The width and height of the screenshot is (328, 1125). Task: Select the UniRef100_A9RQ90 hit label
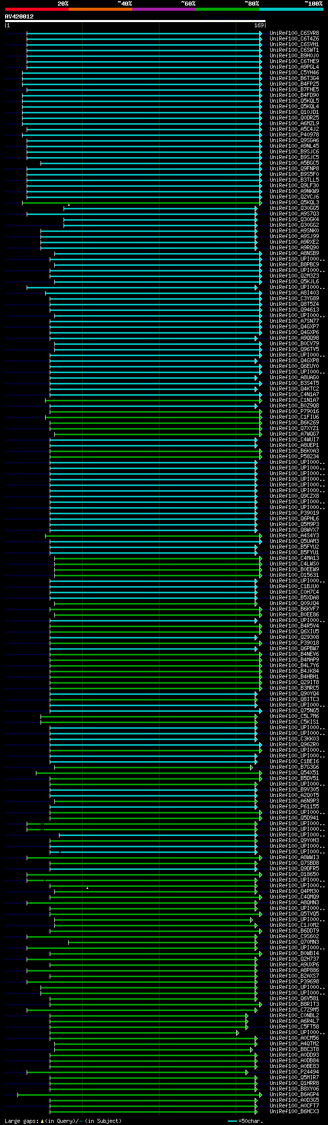[x=294, y=248]
